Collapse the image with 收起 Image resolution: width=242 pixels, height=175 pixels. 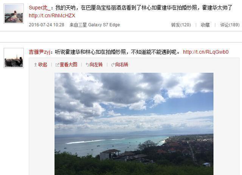pos(43,64)
